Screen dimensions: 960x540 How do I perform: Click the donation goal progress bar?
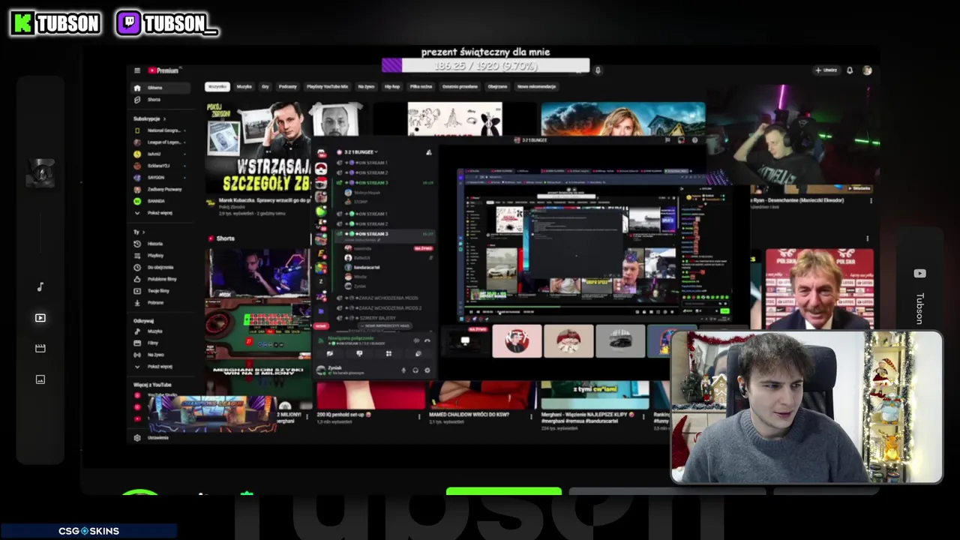click(x=485, y=66)
